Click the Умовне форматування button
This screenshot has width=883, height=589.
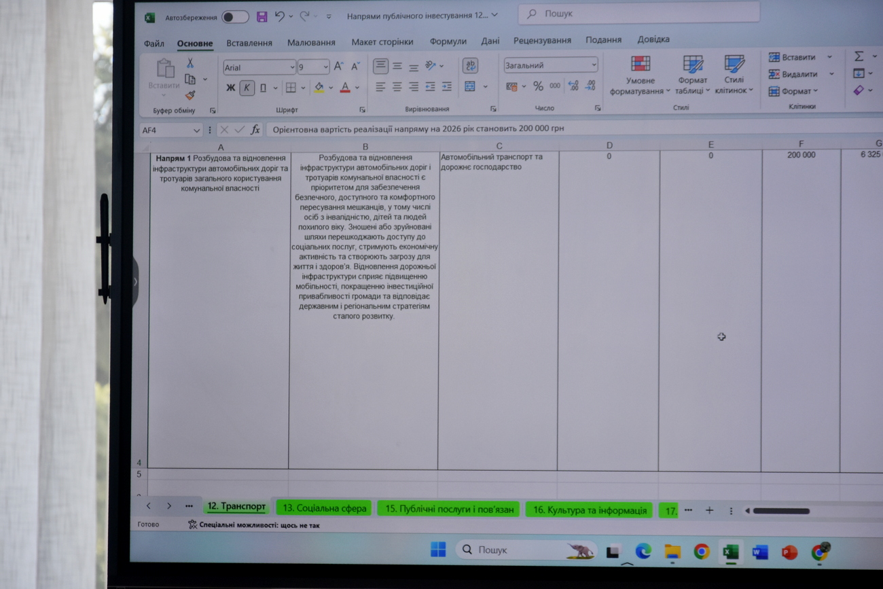pyautogui.click(x=640, y=74)
